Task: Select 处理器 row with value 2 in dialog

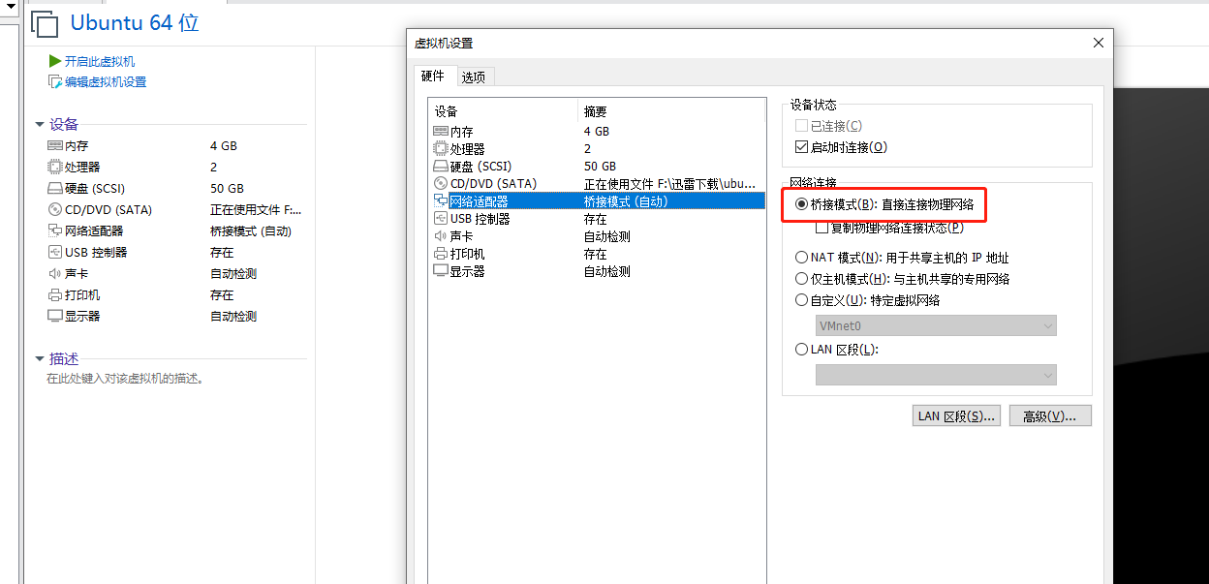Action: (x=598, y=148)
